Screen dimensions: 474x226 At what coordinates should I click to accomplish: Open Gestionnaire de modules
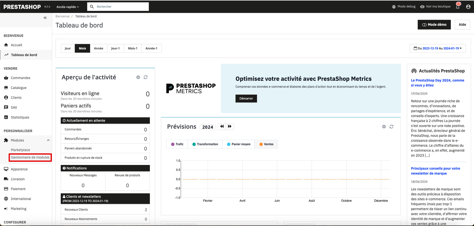click(30, 158)
